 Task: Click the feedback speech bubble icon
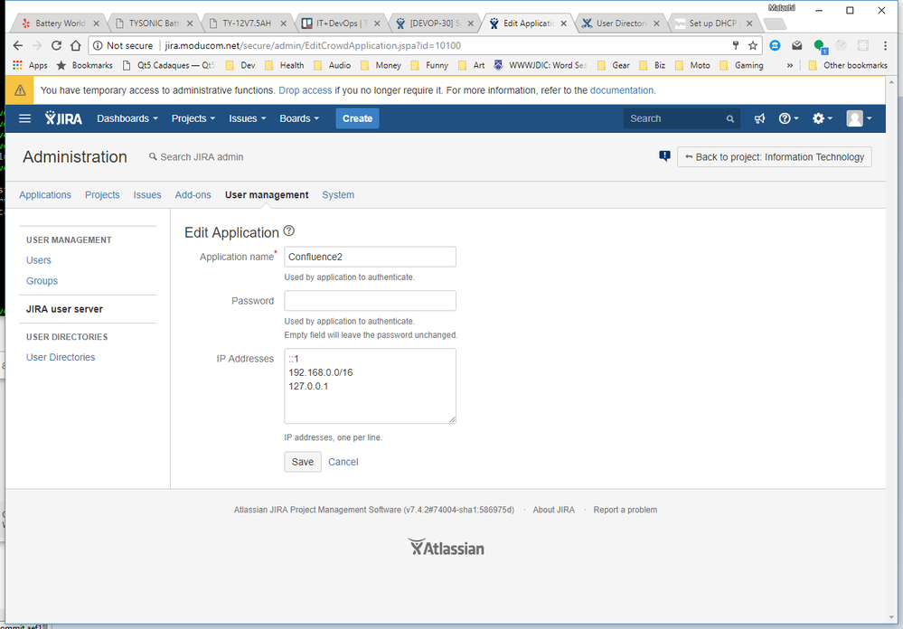(x=664, y=156)
